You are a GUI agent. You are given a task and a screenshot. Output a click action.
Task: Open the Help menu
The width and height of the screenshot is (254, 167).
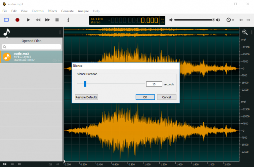click(x=96, y=11)
